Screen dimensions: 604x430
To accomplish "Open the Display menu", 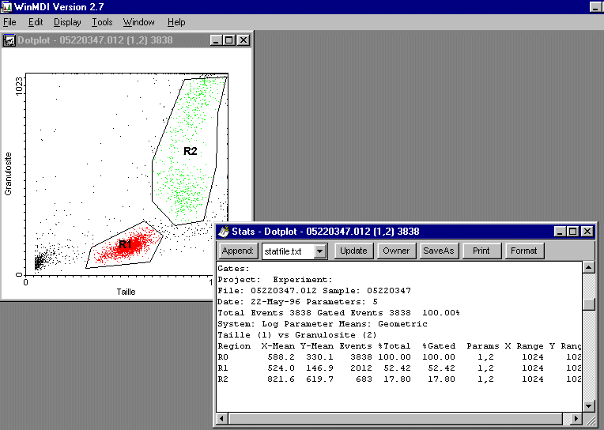I will pos(67,22).
